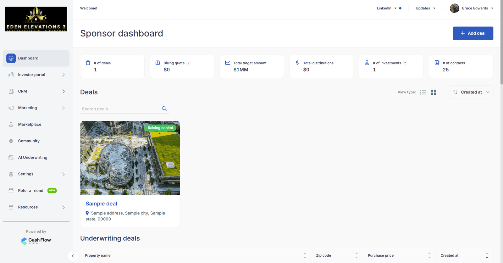Click the # of investments person icon

click(x=367, y=63)
